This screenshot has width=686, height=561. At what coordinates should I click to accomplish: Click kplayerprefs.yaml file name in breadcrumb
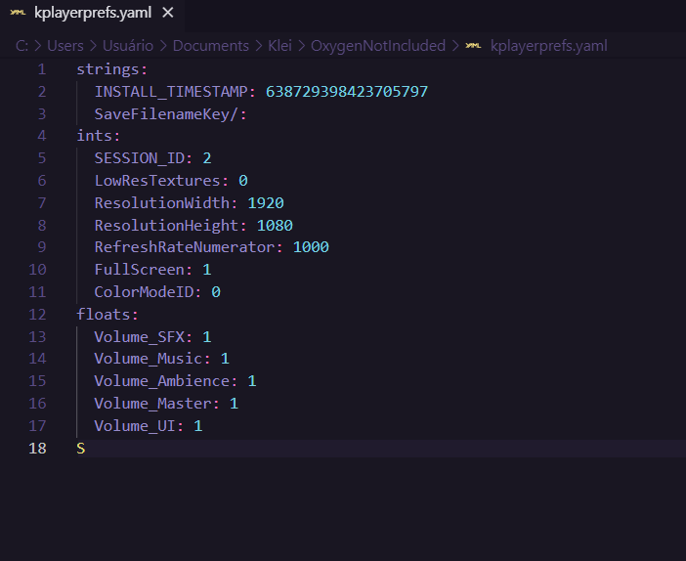(548, 46)
